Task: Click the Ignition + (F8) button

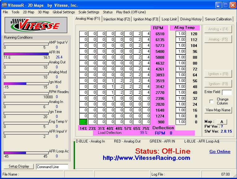Action: [x=218, y=74]
